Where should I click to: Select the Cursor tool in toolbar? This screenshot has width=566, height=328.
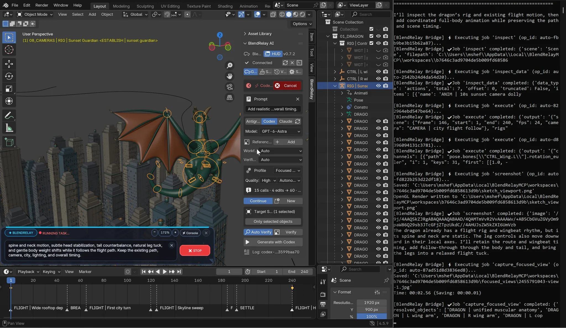[9, 50]
